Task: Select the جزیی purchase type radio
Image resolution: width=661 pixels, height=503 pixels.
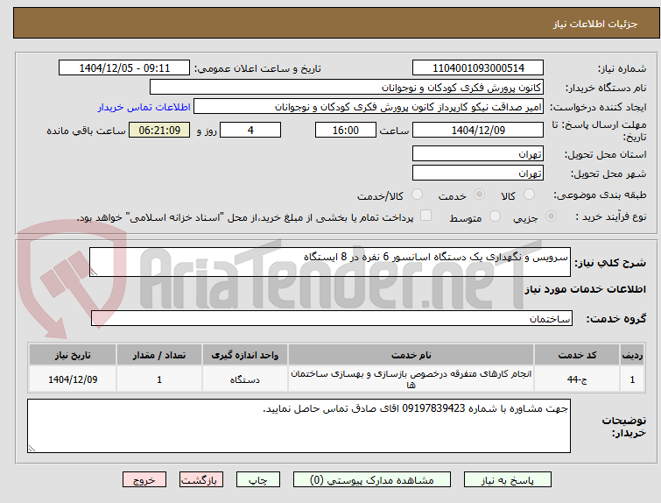Action: pos(551,216)
